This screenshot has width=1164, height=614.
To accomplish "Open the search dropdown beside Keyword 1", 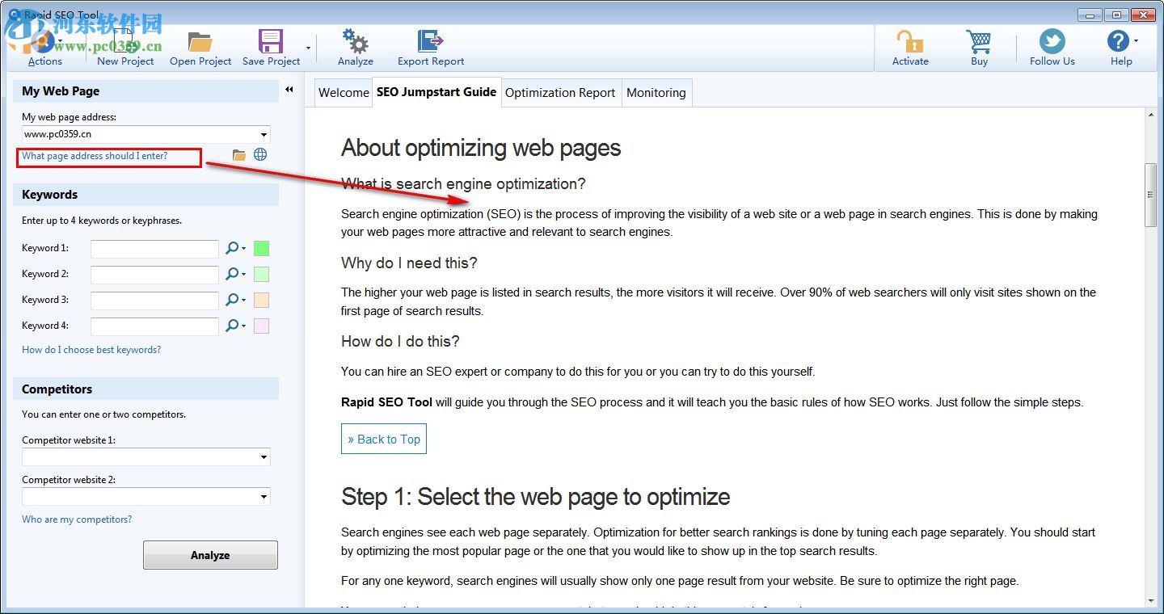I will click(x=234, y=248).
